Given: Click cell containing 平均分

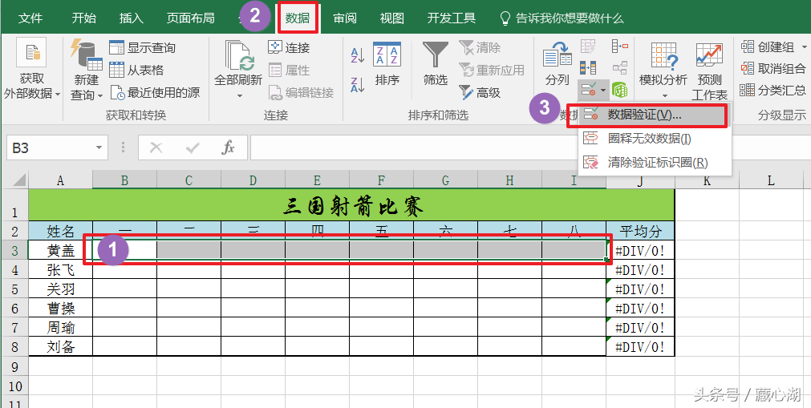Looking at the screenshot, I should [x=640, y=231].
